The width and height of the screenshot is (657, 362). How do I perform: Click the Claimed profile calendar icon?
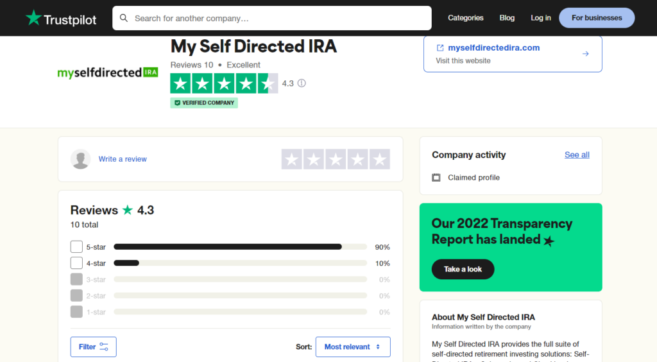(x=436, y=178)
